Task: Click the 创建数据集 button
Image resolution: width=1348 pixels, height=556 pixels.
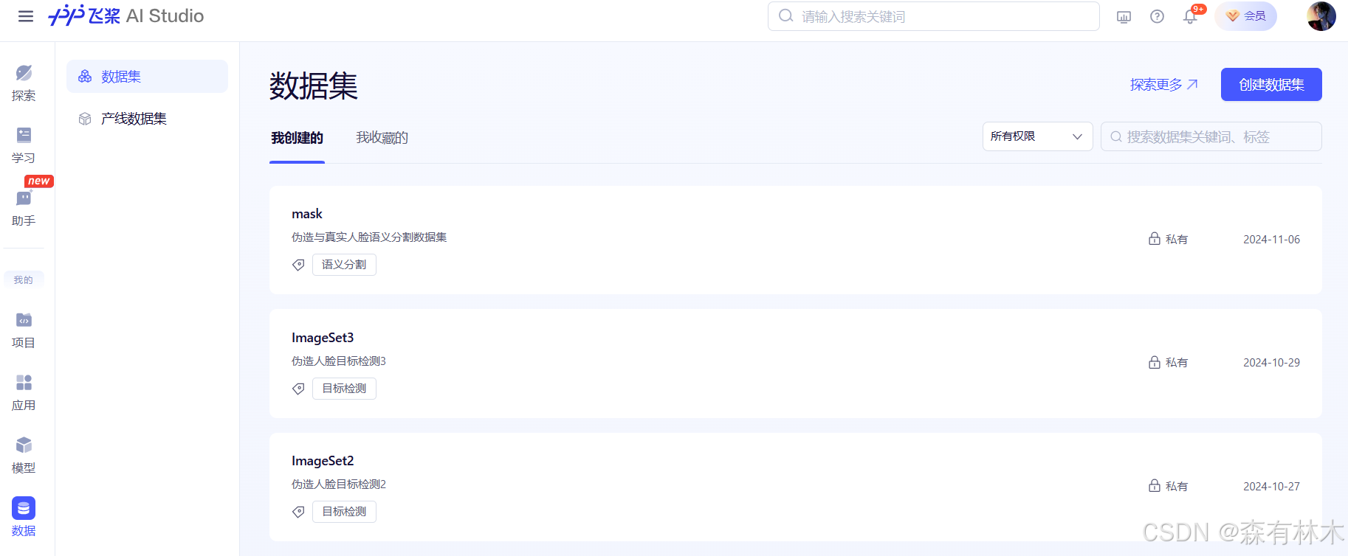Action: [x=1271, y=85]
